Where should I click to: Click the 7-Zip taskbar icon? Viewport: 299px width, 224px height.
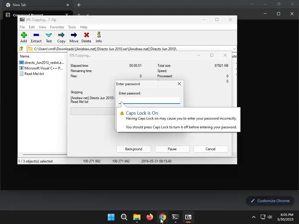click(x=188, y=217)
